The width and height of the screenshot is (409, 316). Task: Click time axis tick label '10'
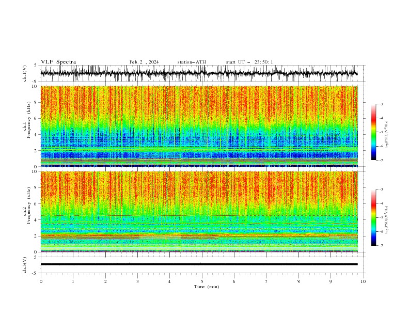pyautogui.click(x=363, y=281)
